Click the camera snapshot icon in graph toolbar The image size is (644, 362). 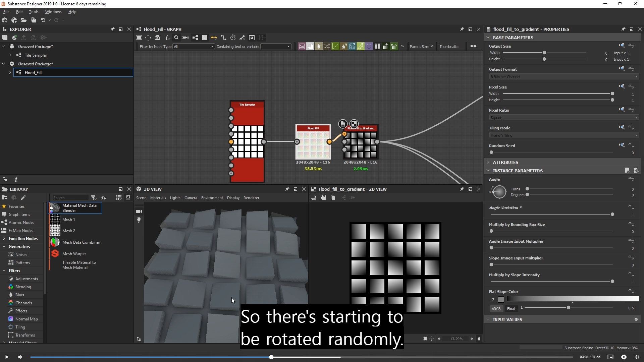point(158,38)
